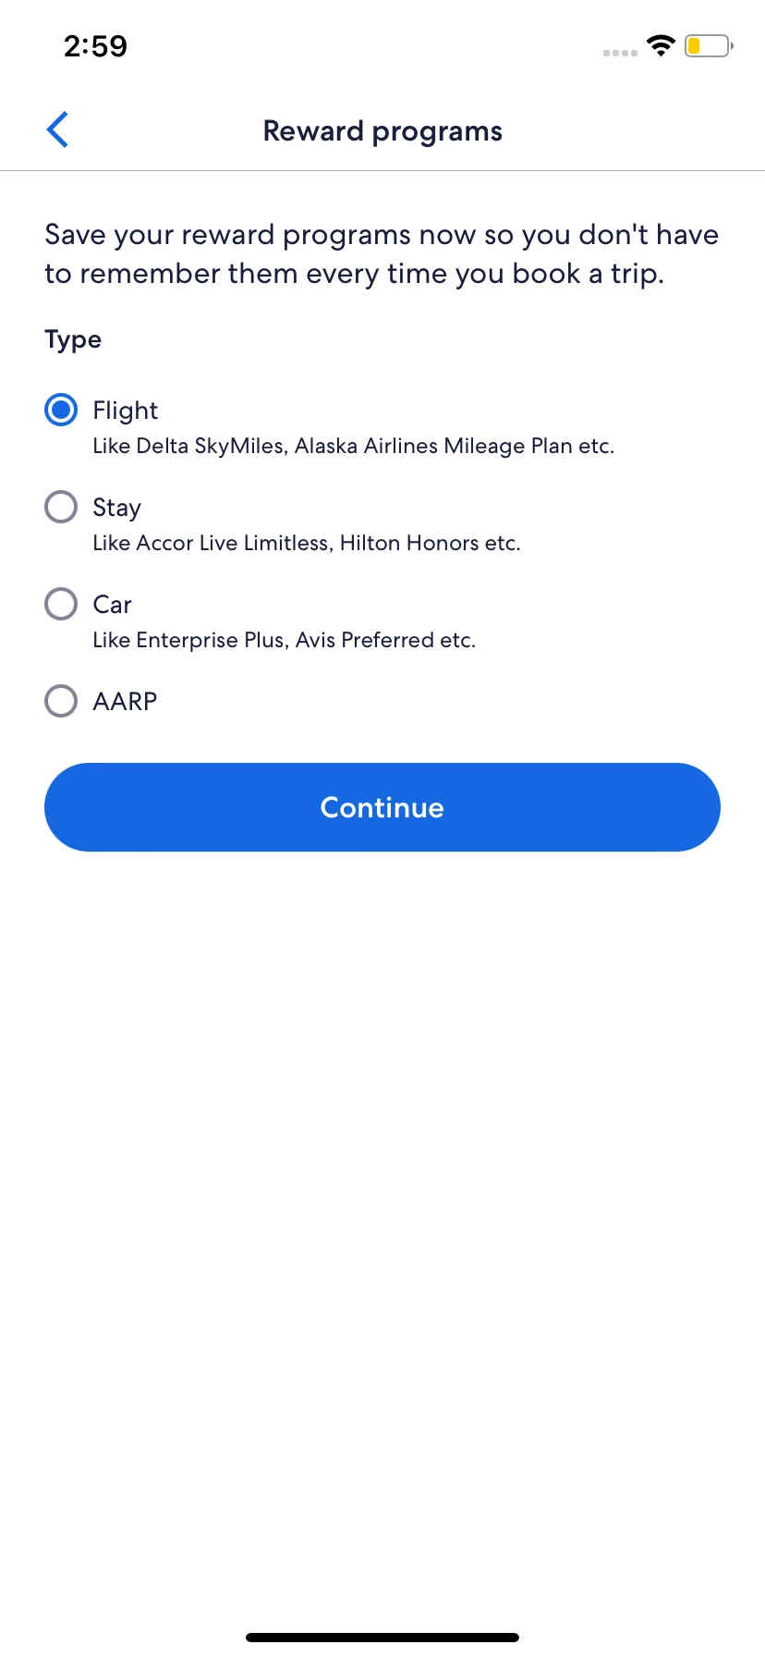Image resolution: width=765 pixels, height=1657 pixels.
Task: Tap the Stay option label
Action: [x=117, y=508]
